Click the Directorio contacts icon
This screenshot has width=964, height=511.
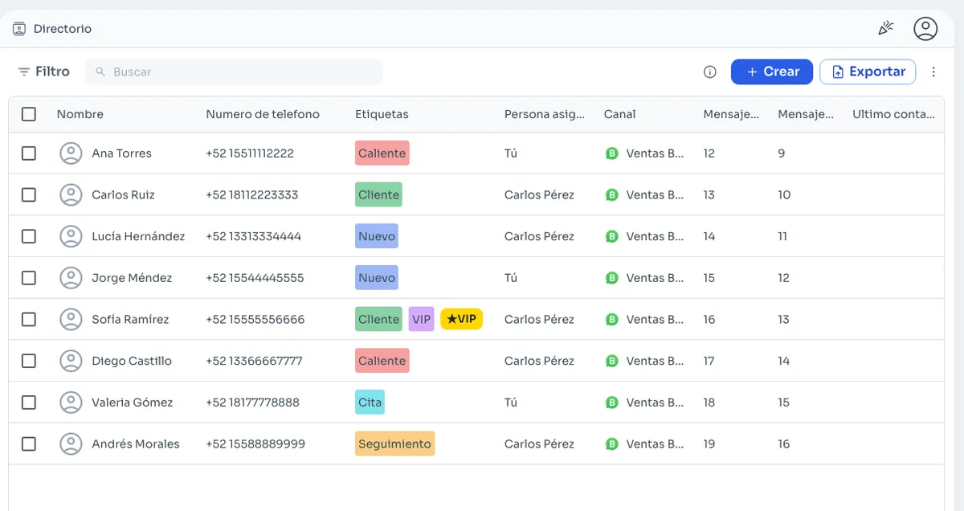(x=19, y=29)
